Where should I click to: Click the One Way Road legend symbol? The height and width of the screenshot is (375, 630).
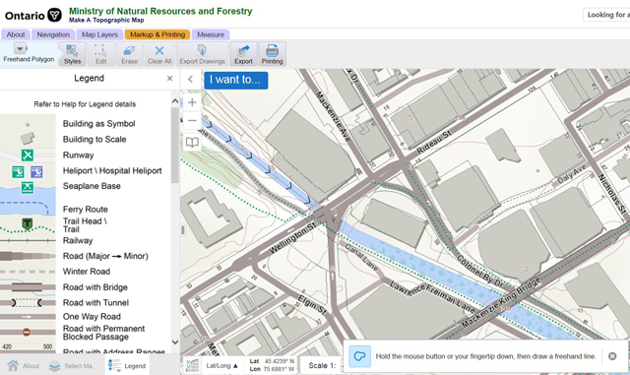27,317
